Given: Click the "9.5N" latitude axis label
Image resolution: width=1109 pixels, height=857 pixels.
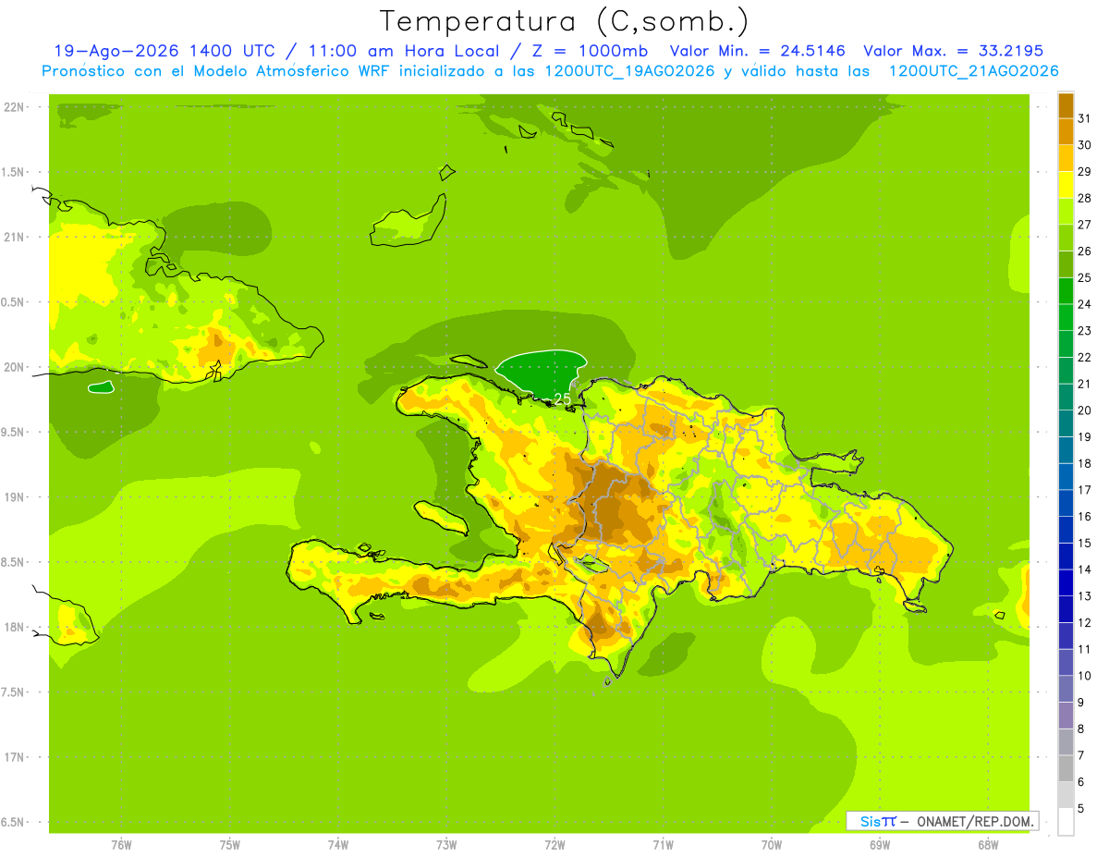Looking at the screenshot, I should [x=15, y=432].
